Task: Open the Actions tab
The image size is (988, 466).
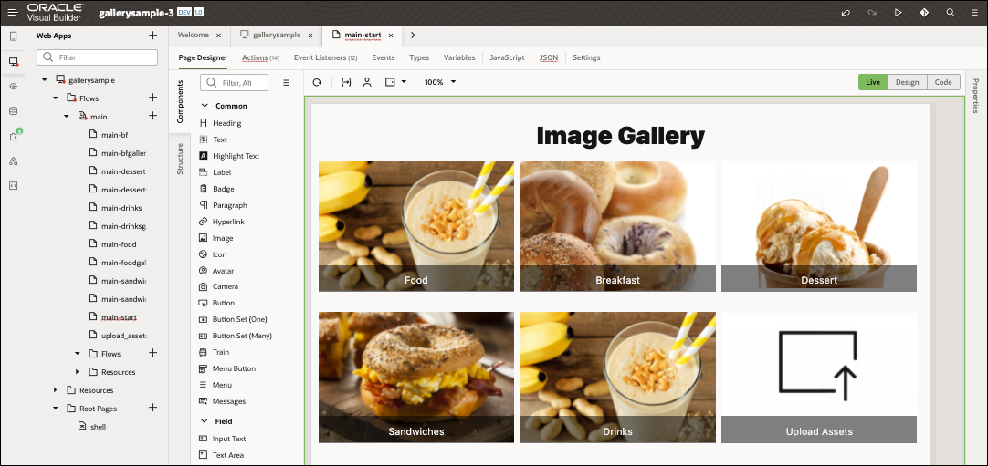Action: pos(260,57)
